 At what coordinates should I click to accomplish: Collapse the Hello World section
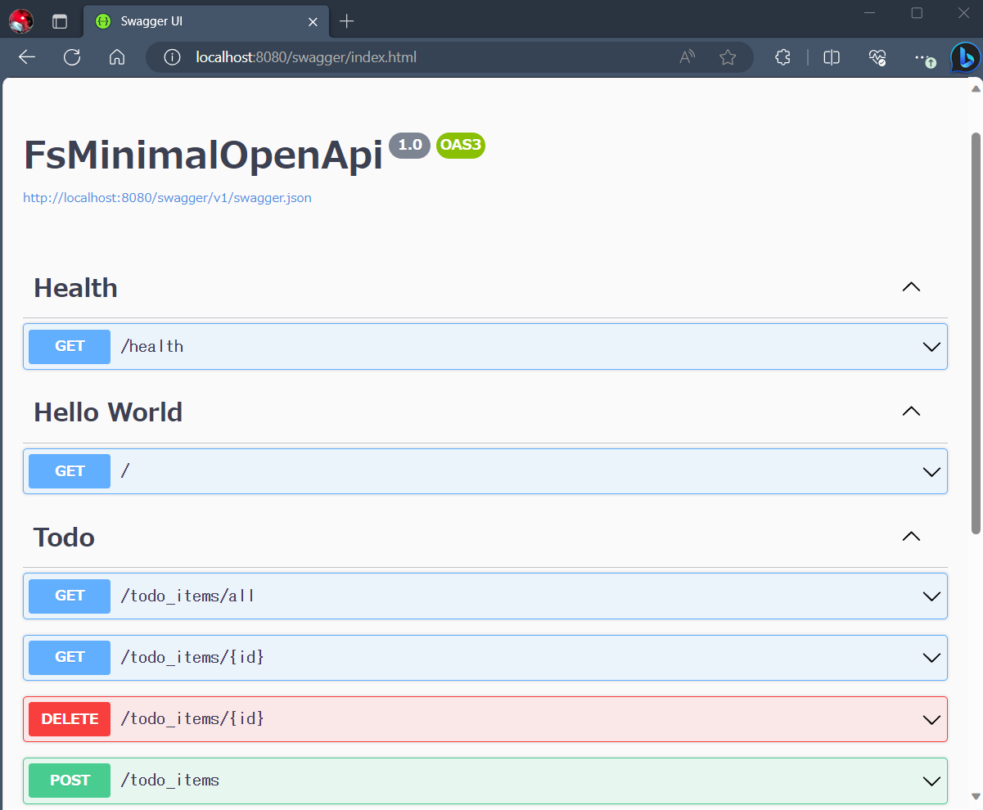[x=911, y=412]
